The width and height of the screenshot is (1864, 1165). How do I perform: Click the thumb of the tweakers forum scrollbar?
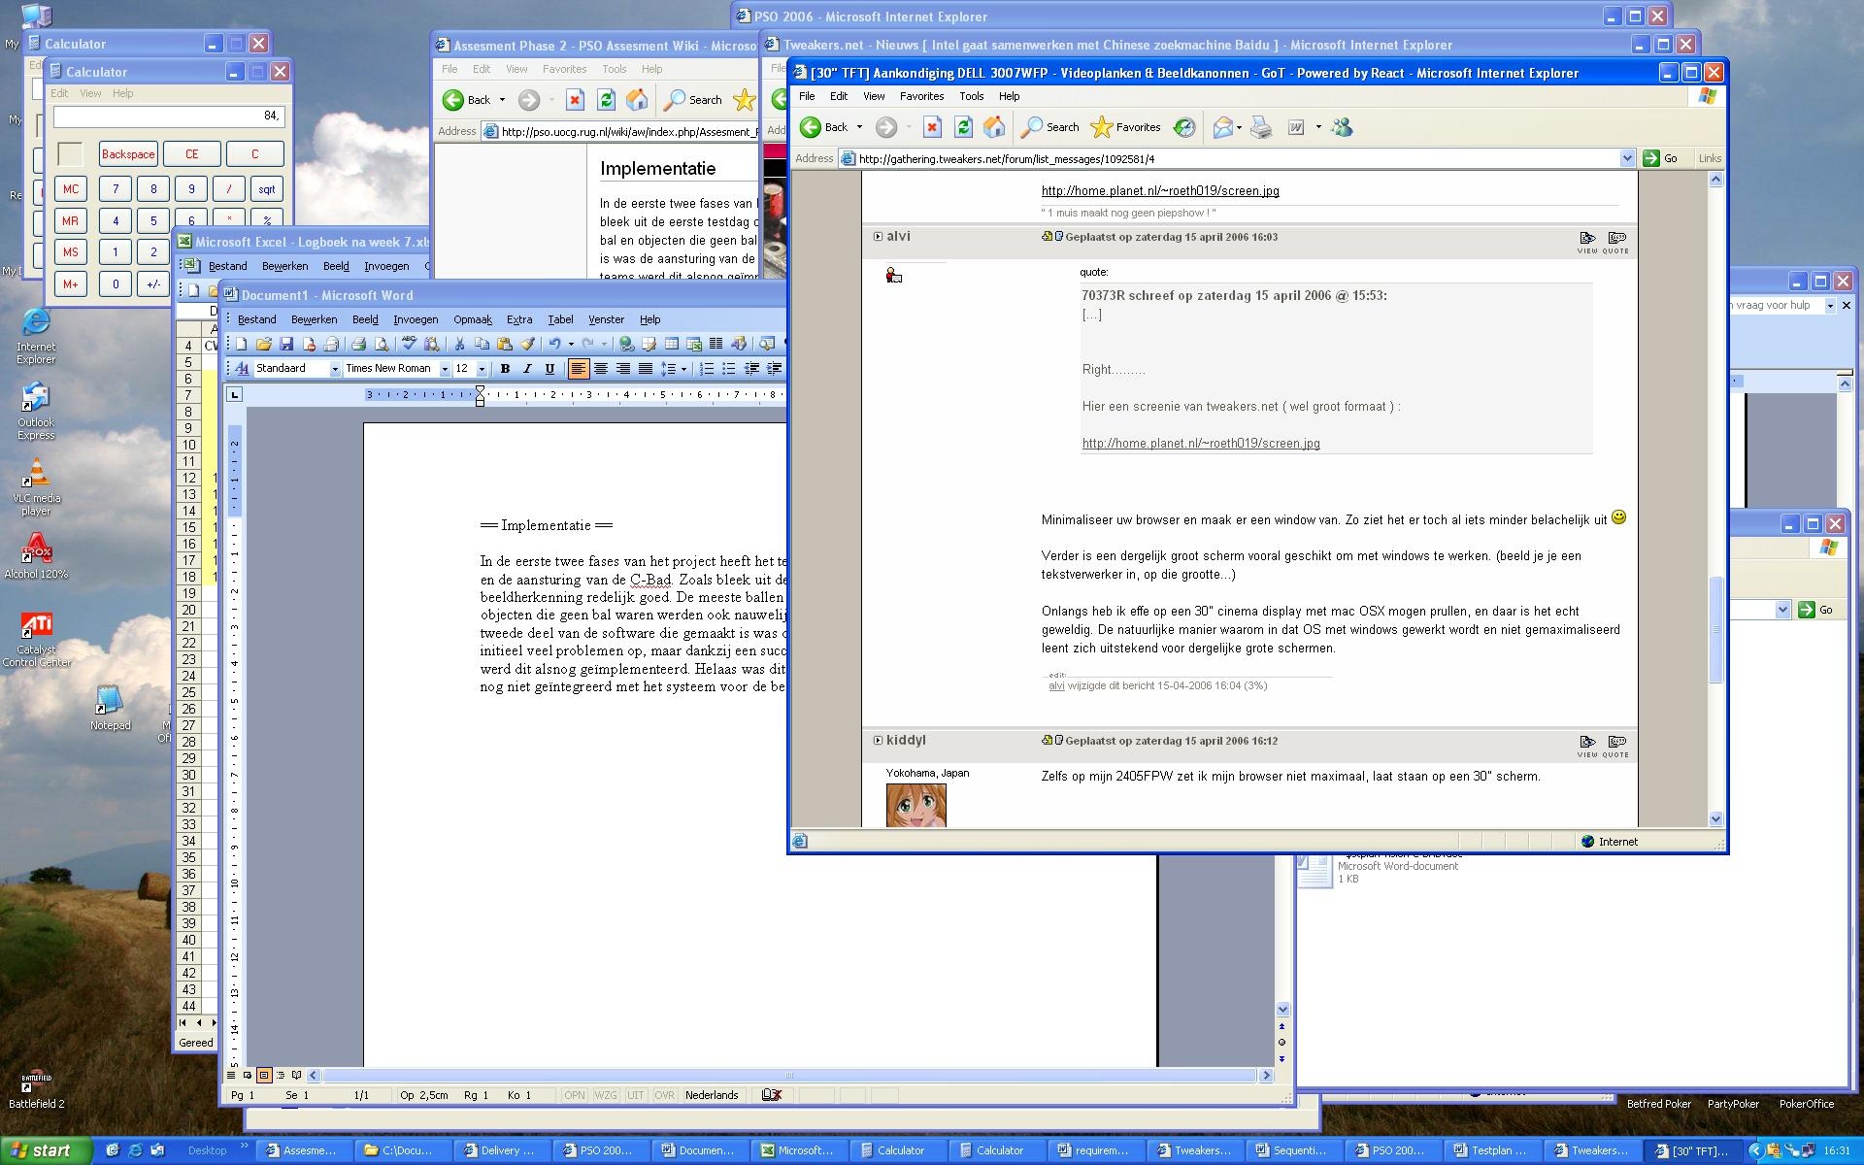pos(1715,629)
